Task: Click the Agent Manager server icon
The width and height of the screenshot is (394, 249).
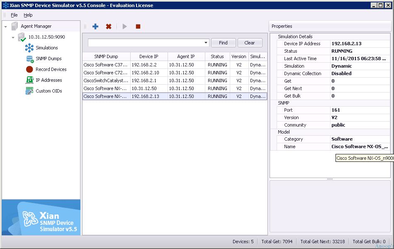Action: (x=15, y=26)
